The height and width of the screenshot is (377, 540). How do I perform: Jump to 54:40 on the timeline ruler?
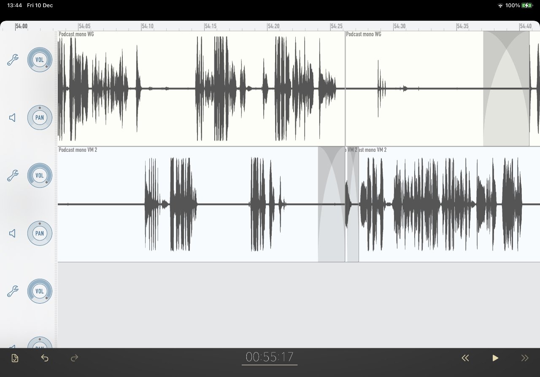(x=526, y=26)
